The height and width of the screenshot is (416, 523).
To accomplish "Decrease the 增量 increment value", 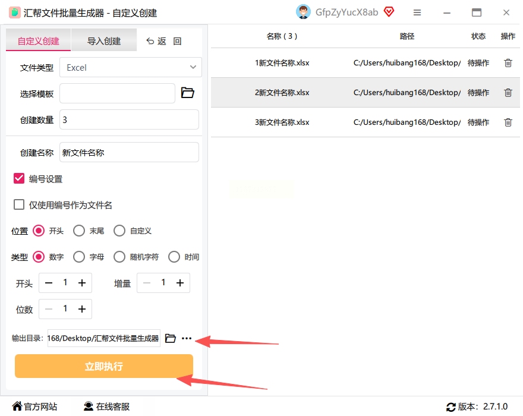I will (147, 283).
